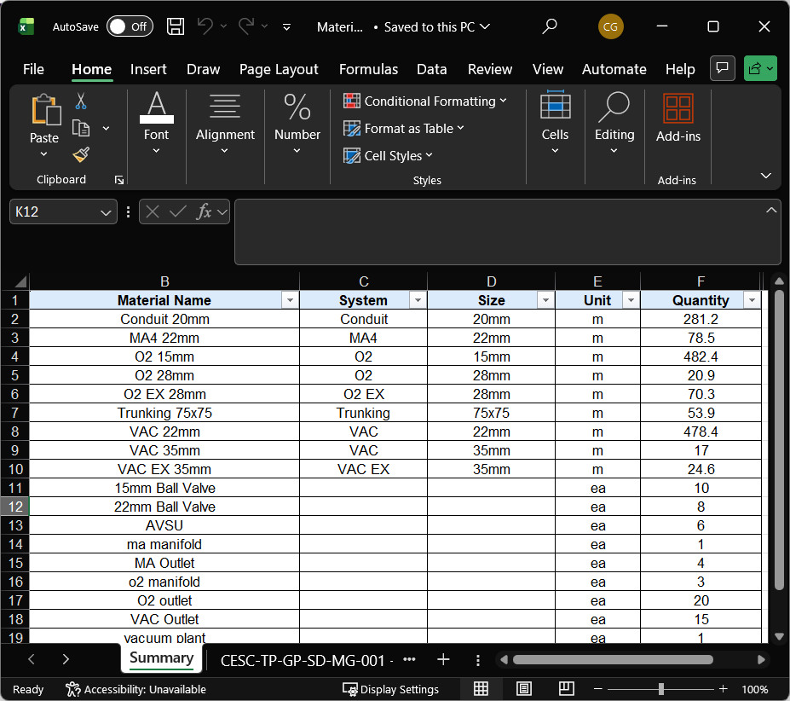Switch to the Formulas tab

pos(368,69)
